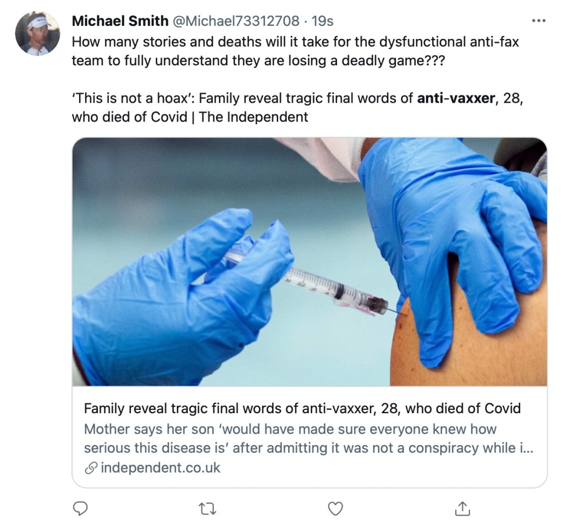
Task: Click the 19s tweet timestamp
Action: tap(323, 21)
